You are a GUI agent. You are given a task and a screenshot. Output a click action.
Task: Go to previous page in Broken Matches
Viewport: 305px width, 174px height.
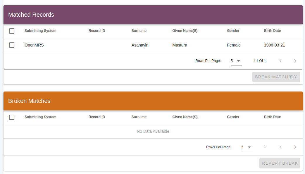280,147
